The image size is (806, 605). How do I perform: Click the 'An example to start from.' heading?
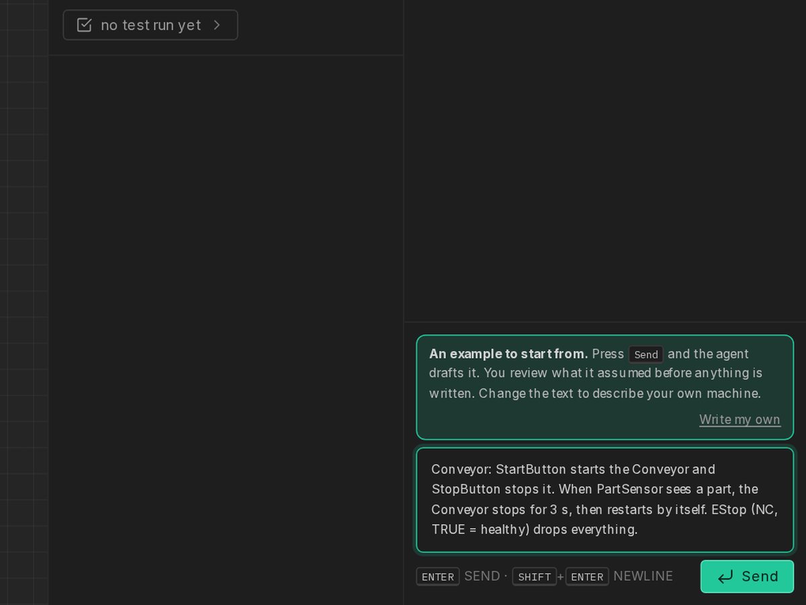pyautogui.click(x=508, y=354)
